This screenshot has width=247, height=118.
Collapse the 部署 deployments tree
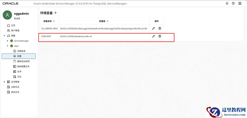pos(4,36)
